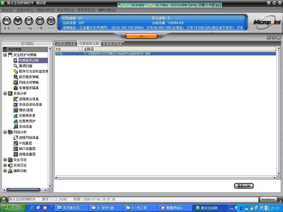283x212 pixels.
Task: Expand the 安全日志 tree node
Action: pos(5,160)
